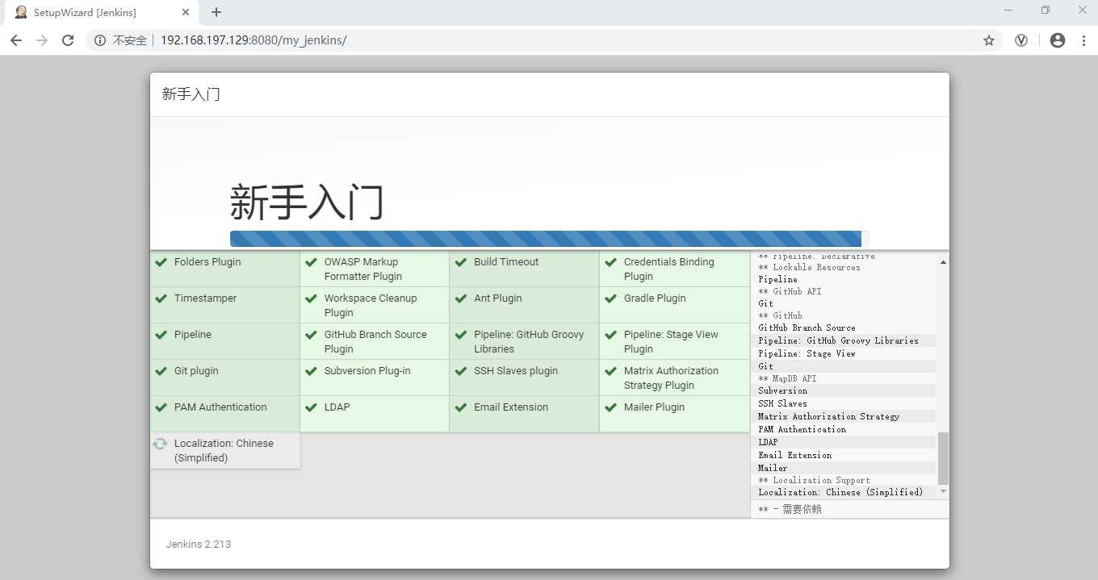Click the "Jenkins 2.213" version text

point(199,545)
